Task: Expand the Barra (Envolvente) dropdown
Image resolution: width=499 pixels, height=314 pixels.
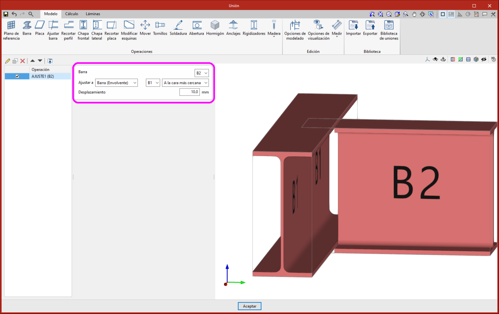Action: point(116,83)
